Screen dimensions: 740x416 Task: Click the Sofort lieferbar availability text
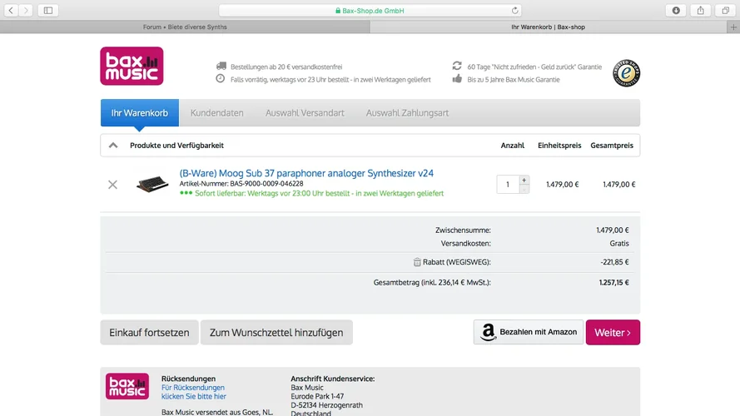point(319,193)
